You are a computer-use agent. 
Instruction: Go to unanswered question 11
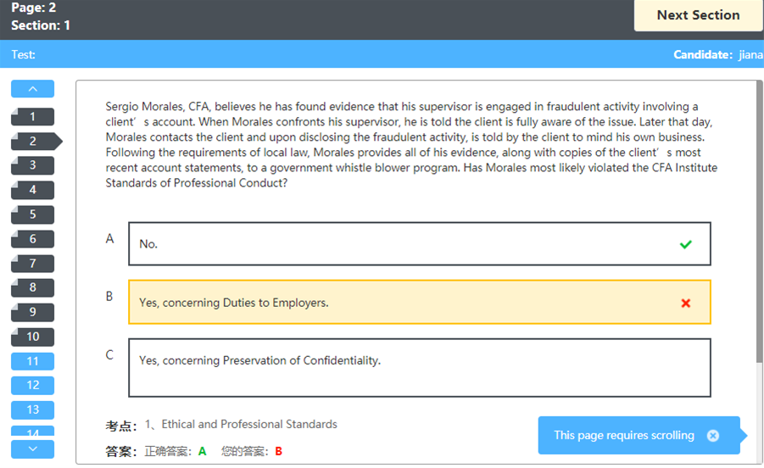32,361
